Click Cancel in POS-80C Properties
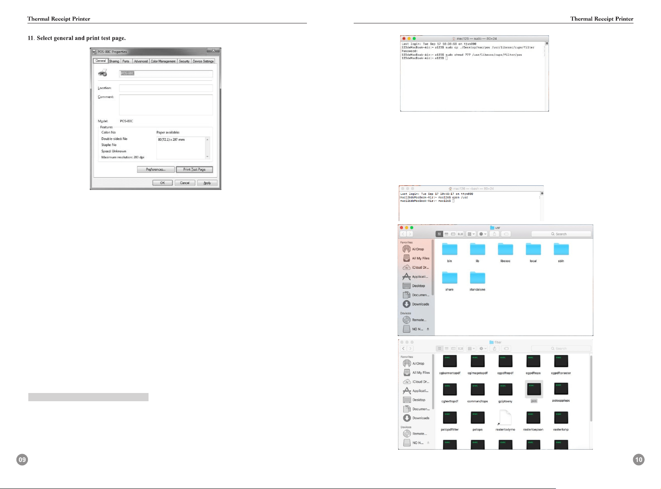The width and height of the screenshot is (661, 489). pyautogui.click(x=185, y=183)
